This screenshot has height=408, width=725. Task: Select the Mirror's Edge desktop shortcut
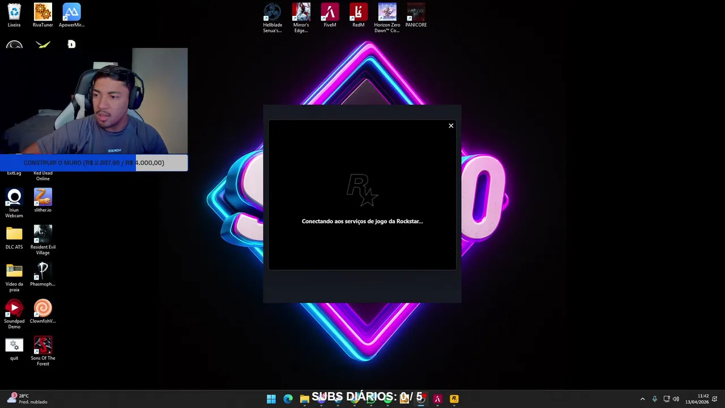coord(301,18)
